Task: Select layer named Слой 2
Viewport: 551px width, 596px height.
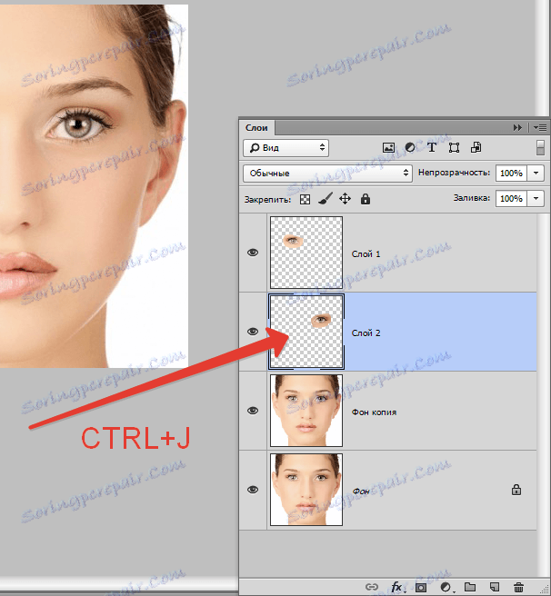Action: [x=366, y=333]
